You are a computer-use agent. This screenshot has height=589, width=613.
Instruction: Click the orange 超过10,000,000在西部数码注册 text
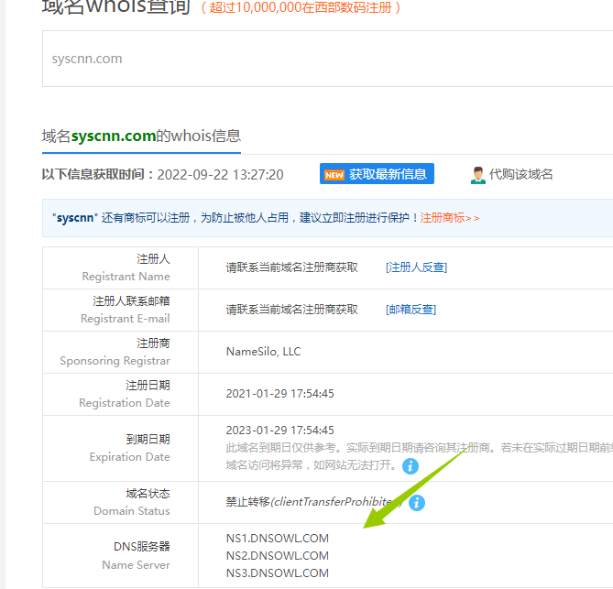(x=301, y=7)
